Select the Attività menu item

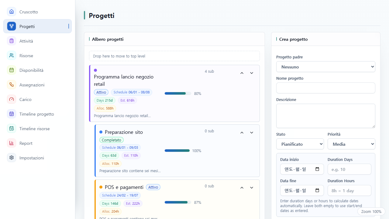pos(38,41)
